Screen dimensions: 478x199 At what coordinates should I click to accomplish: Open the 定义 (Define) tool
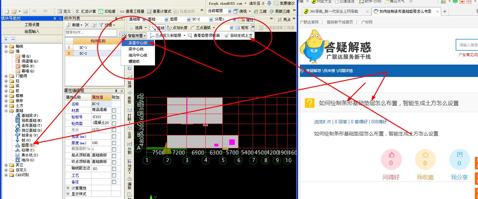64,11
